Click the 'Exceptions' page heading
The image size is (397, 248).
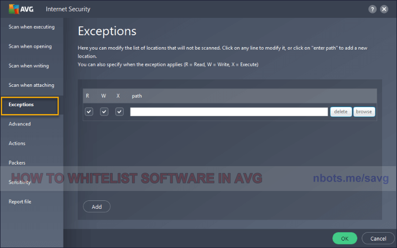[107, 31]
